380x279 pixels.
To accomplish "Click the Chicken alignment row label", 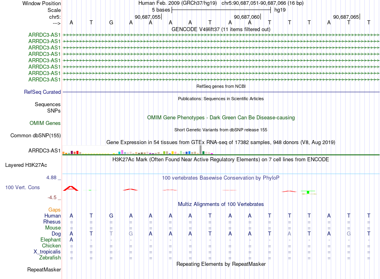I will [x=51, y=245].
